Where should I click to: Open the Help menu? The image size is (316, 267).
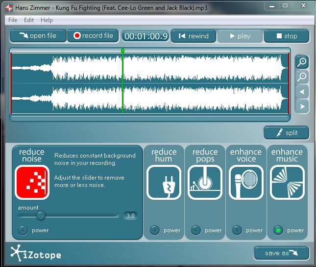47,20
